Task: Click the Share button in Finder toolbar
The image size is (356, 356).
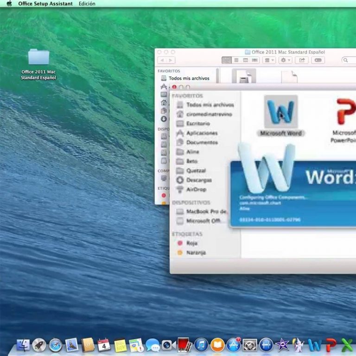Action: tap(302, 60)
